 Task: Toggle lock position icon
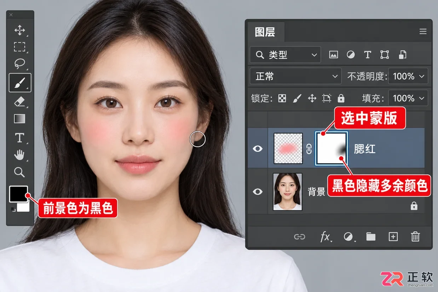point(312,98)
